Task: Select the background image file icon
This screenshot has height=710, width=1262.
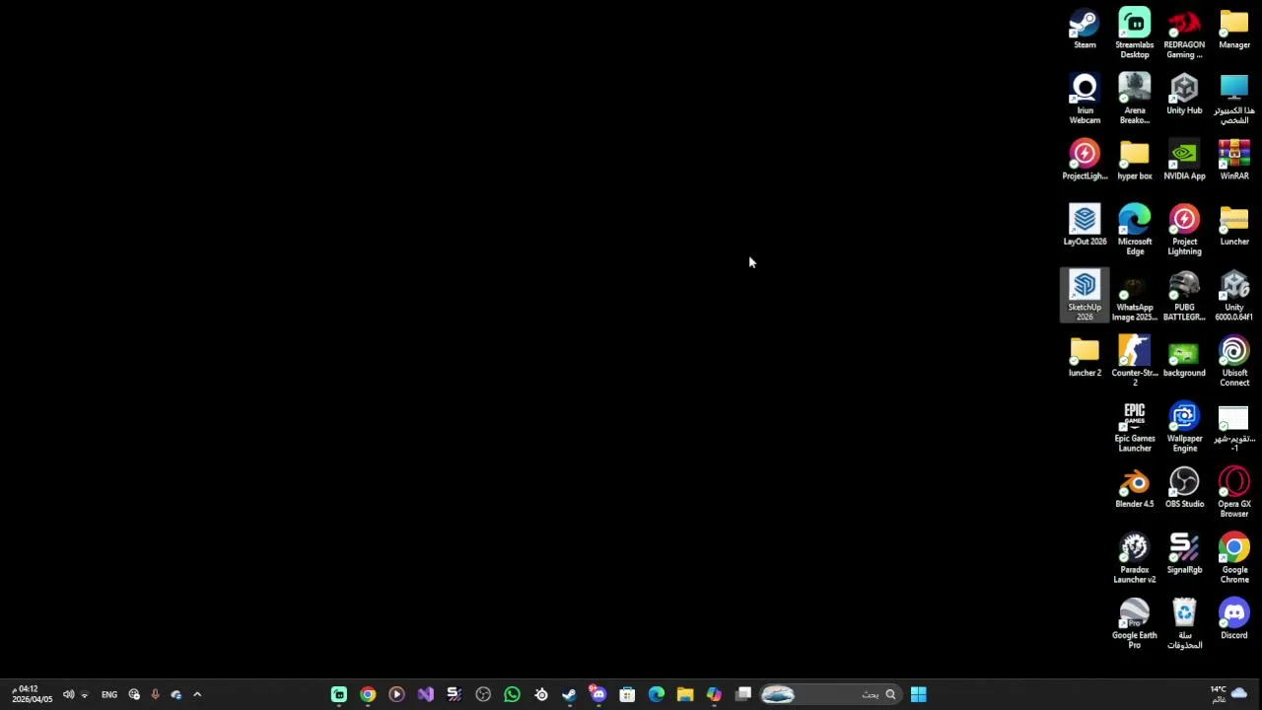Action: [1184, 357]
